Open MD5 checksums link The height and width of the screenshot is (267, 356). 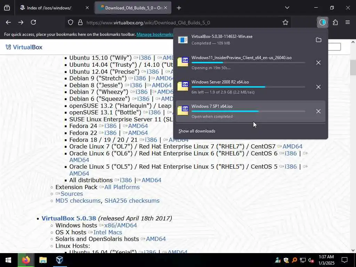(78, 201)
